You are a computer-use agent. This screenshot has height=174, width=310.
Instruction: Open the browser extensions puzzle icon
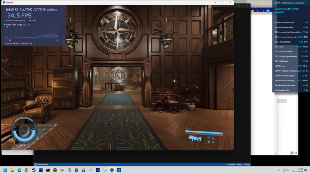tap(258, 11)
